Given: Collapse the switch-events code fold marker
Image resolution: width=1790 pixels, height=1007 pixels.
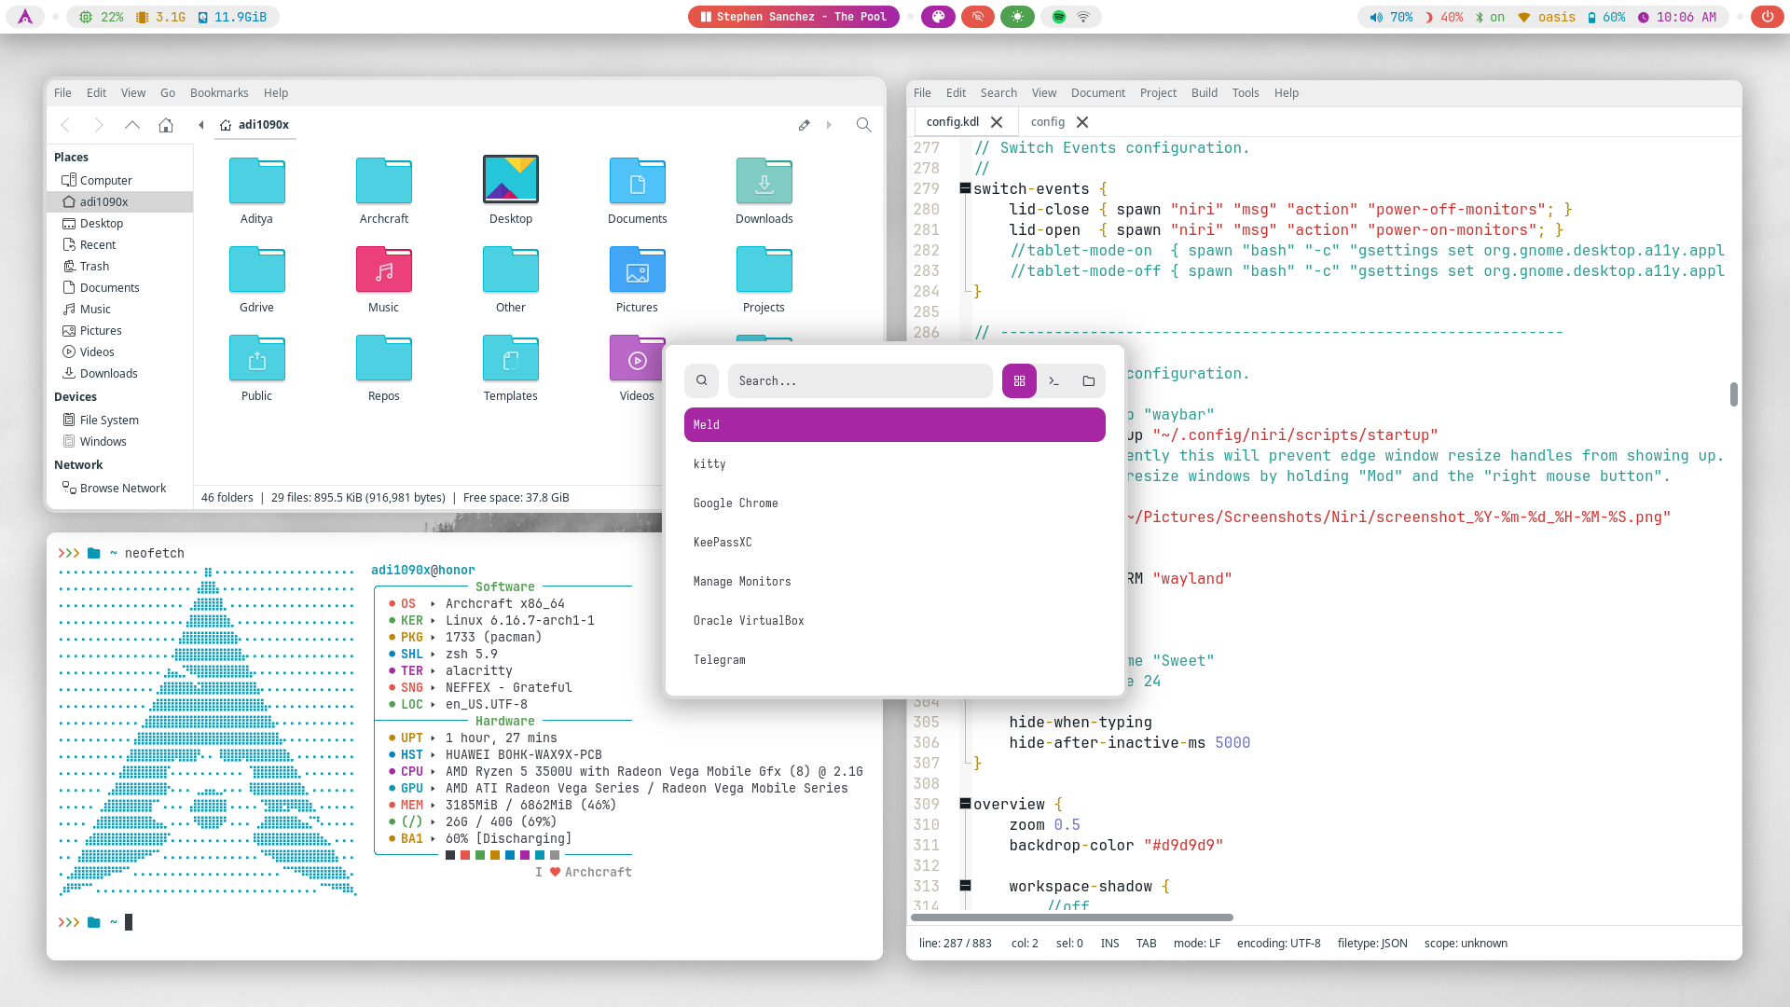Looking at the screenshot, I should [x=965, y=188].
